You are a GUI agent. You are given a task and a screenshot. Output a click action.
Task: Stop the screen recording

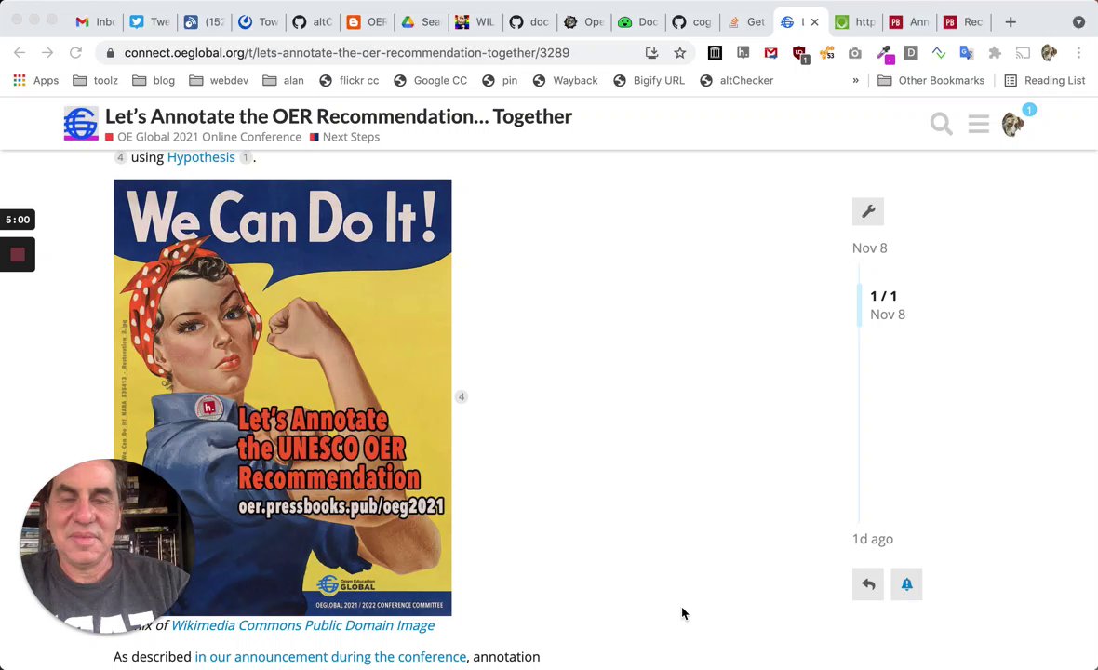click(x=18, y=254)
